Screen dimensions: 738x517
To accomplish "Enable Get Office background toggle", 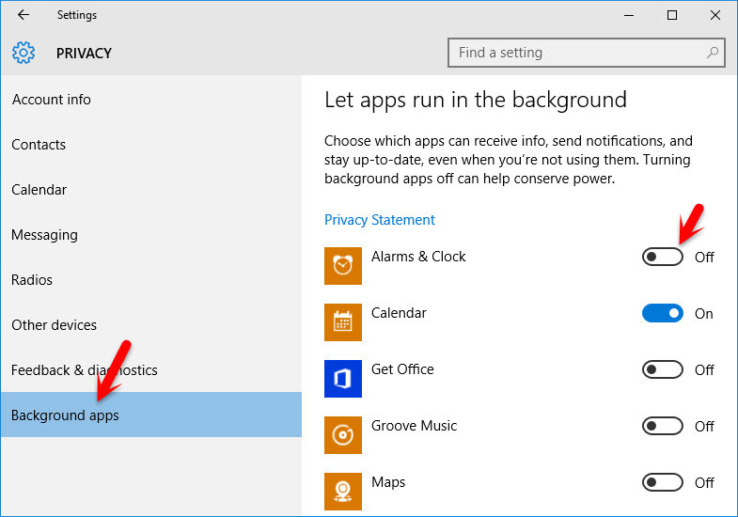I will [662, 369].
